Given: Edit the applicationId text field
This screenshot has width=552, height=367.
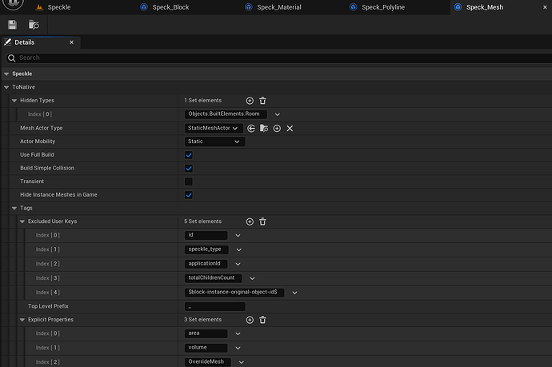Looking at the screenshot, I should (206, 264).
